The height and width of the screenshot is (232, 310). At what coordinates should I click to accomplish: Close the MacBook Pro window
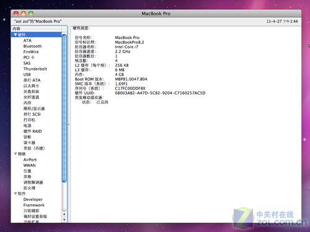coord(16,14)
